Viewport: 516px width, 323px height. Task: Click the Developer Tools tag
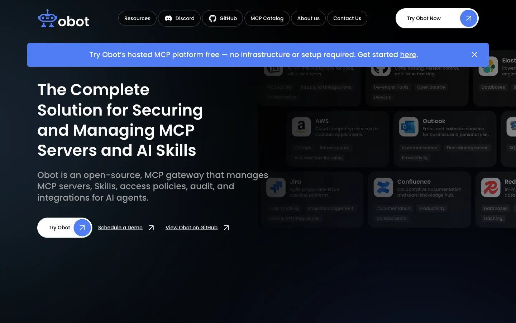pyautogui.click(x=391, y=87)
